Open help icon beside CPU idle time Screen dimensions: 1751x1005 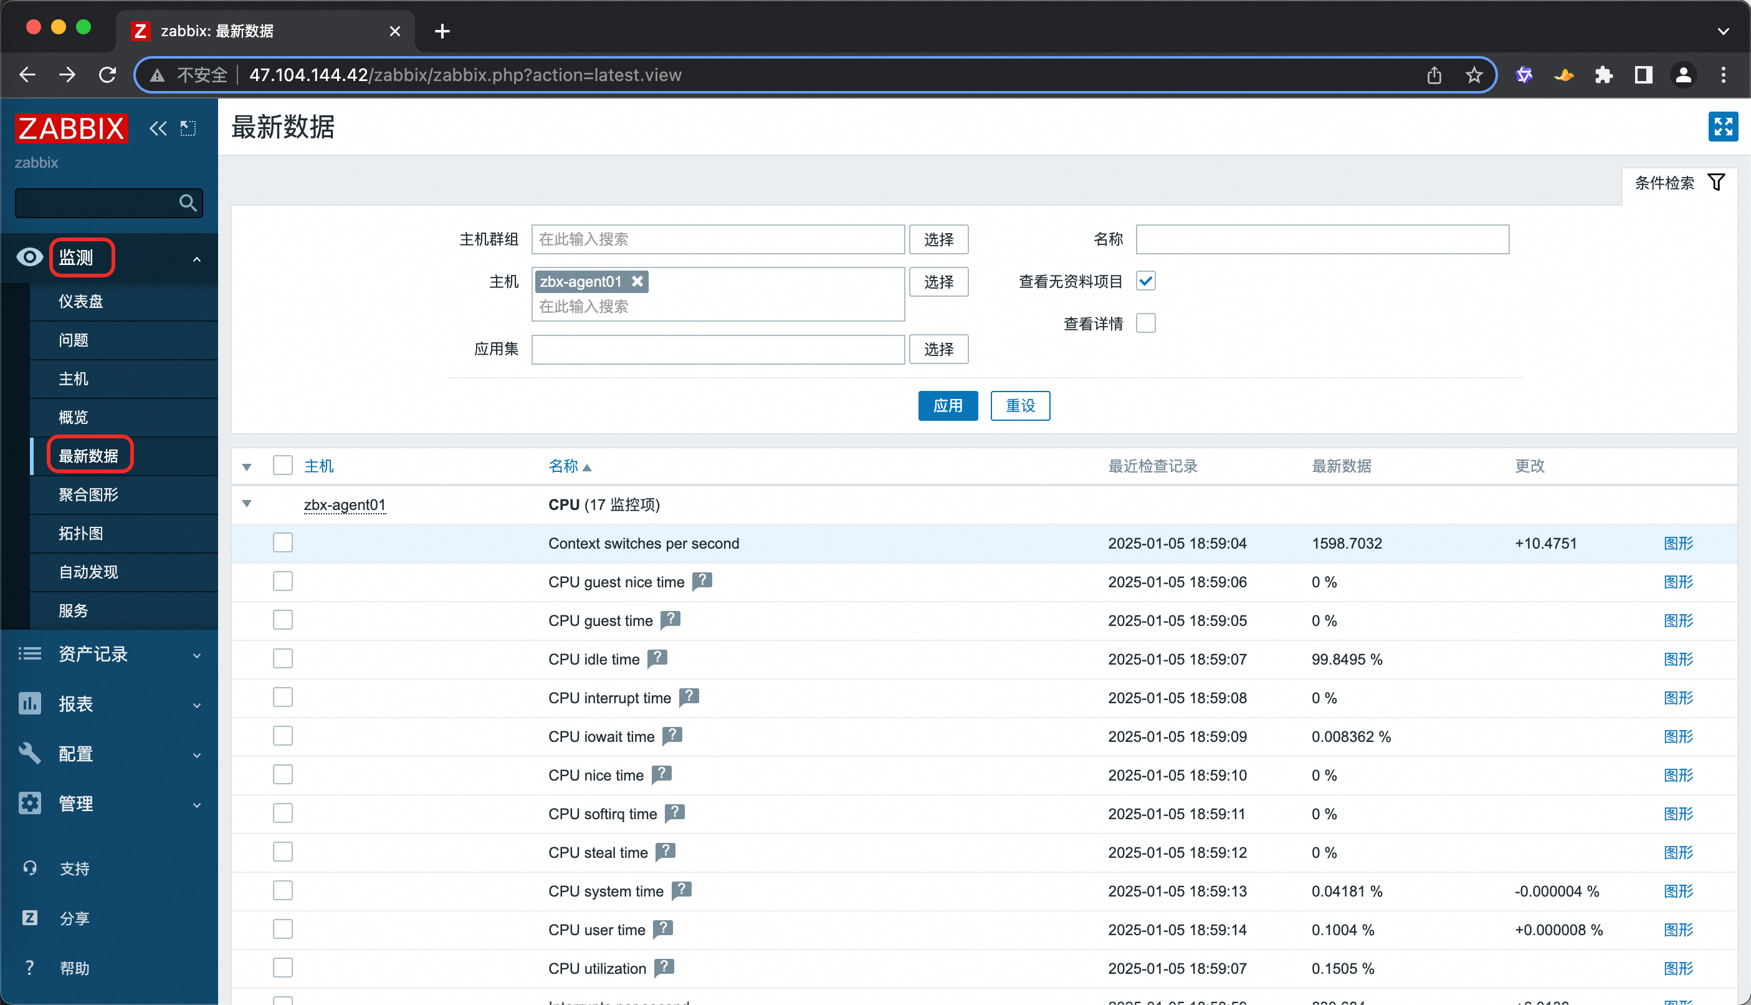tap(657, 658)
